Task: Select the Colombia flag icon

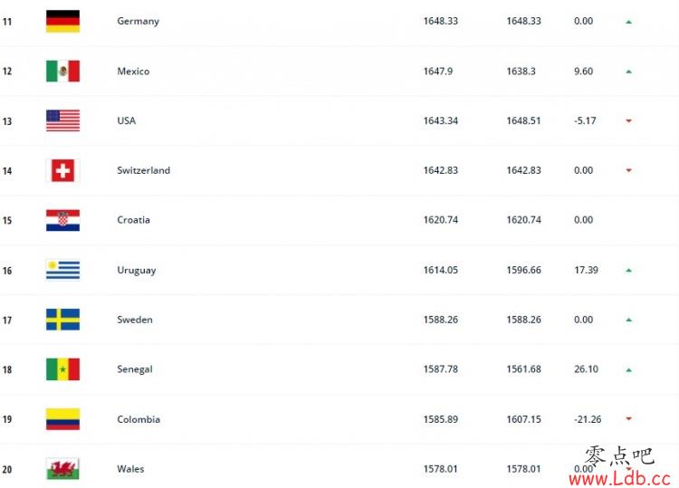Action: pyautogui.click(x=62, y=419)
